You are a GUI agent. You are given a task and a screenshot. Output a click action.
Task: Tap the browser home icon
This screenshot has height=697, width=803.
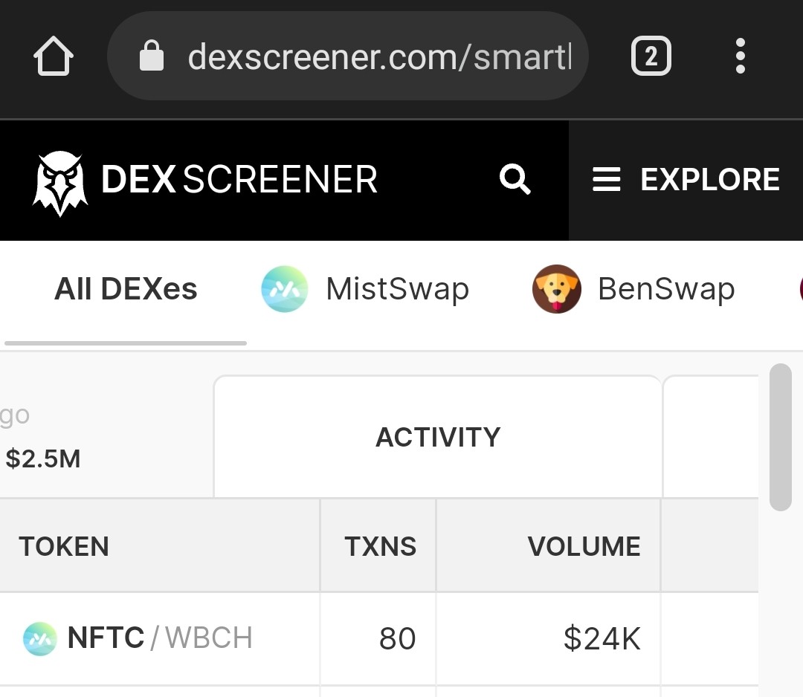[54, 56]
